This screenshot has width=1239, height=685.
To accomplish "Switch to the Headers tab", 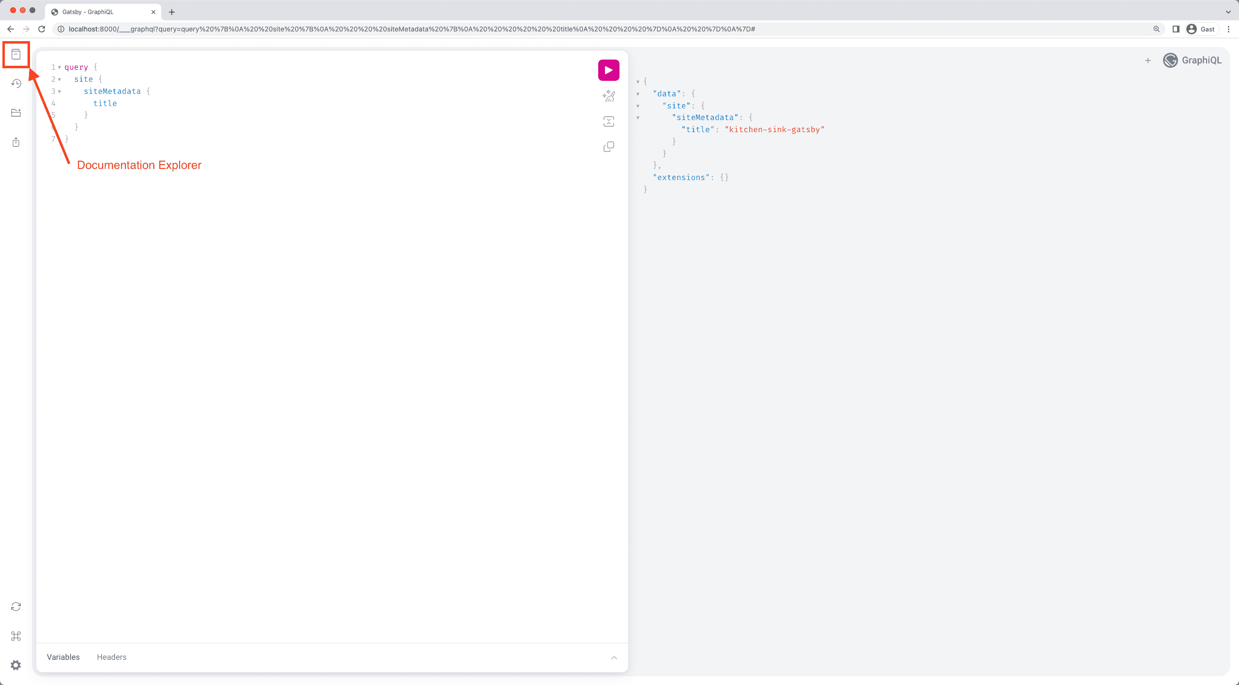I will 111,657.
